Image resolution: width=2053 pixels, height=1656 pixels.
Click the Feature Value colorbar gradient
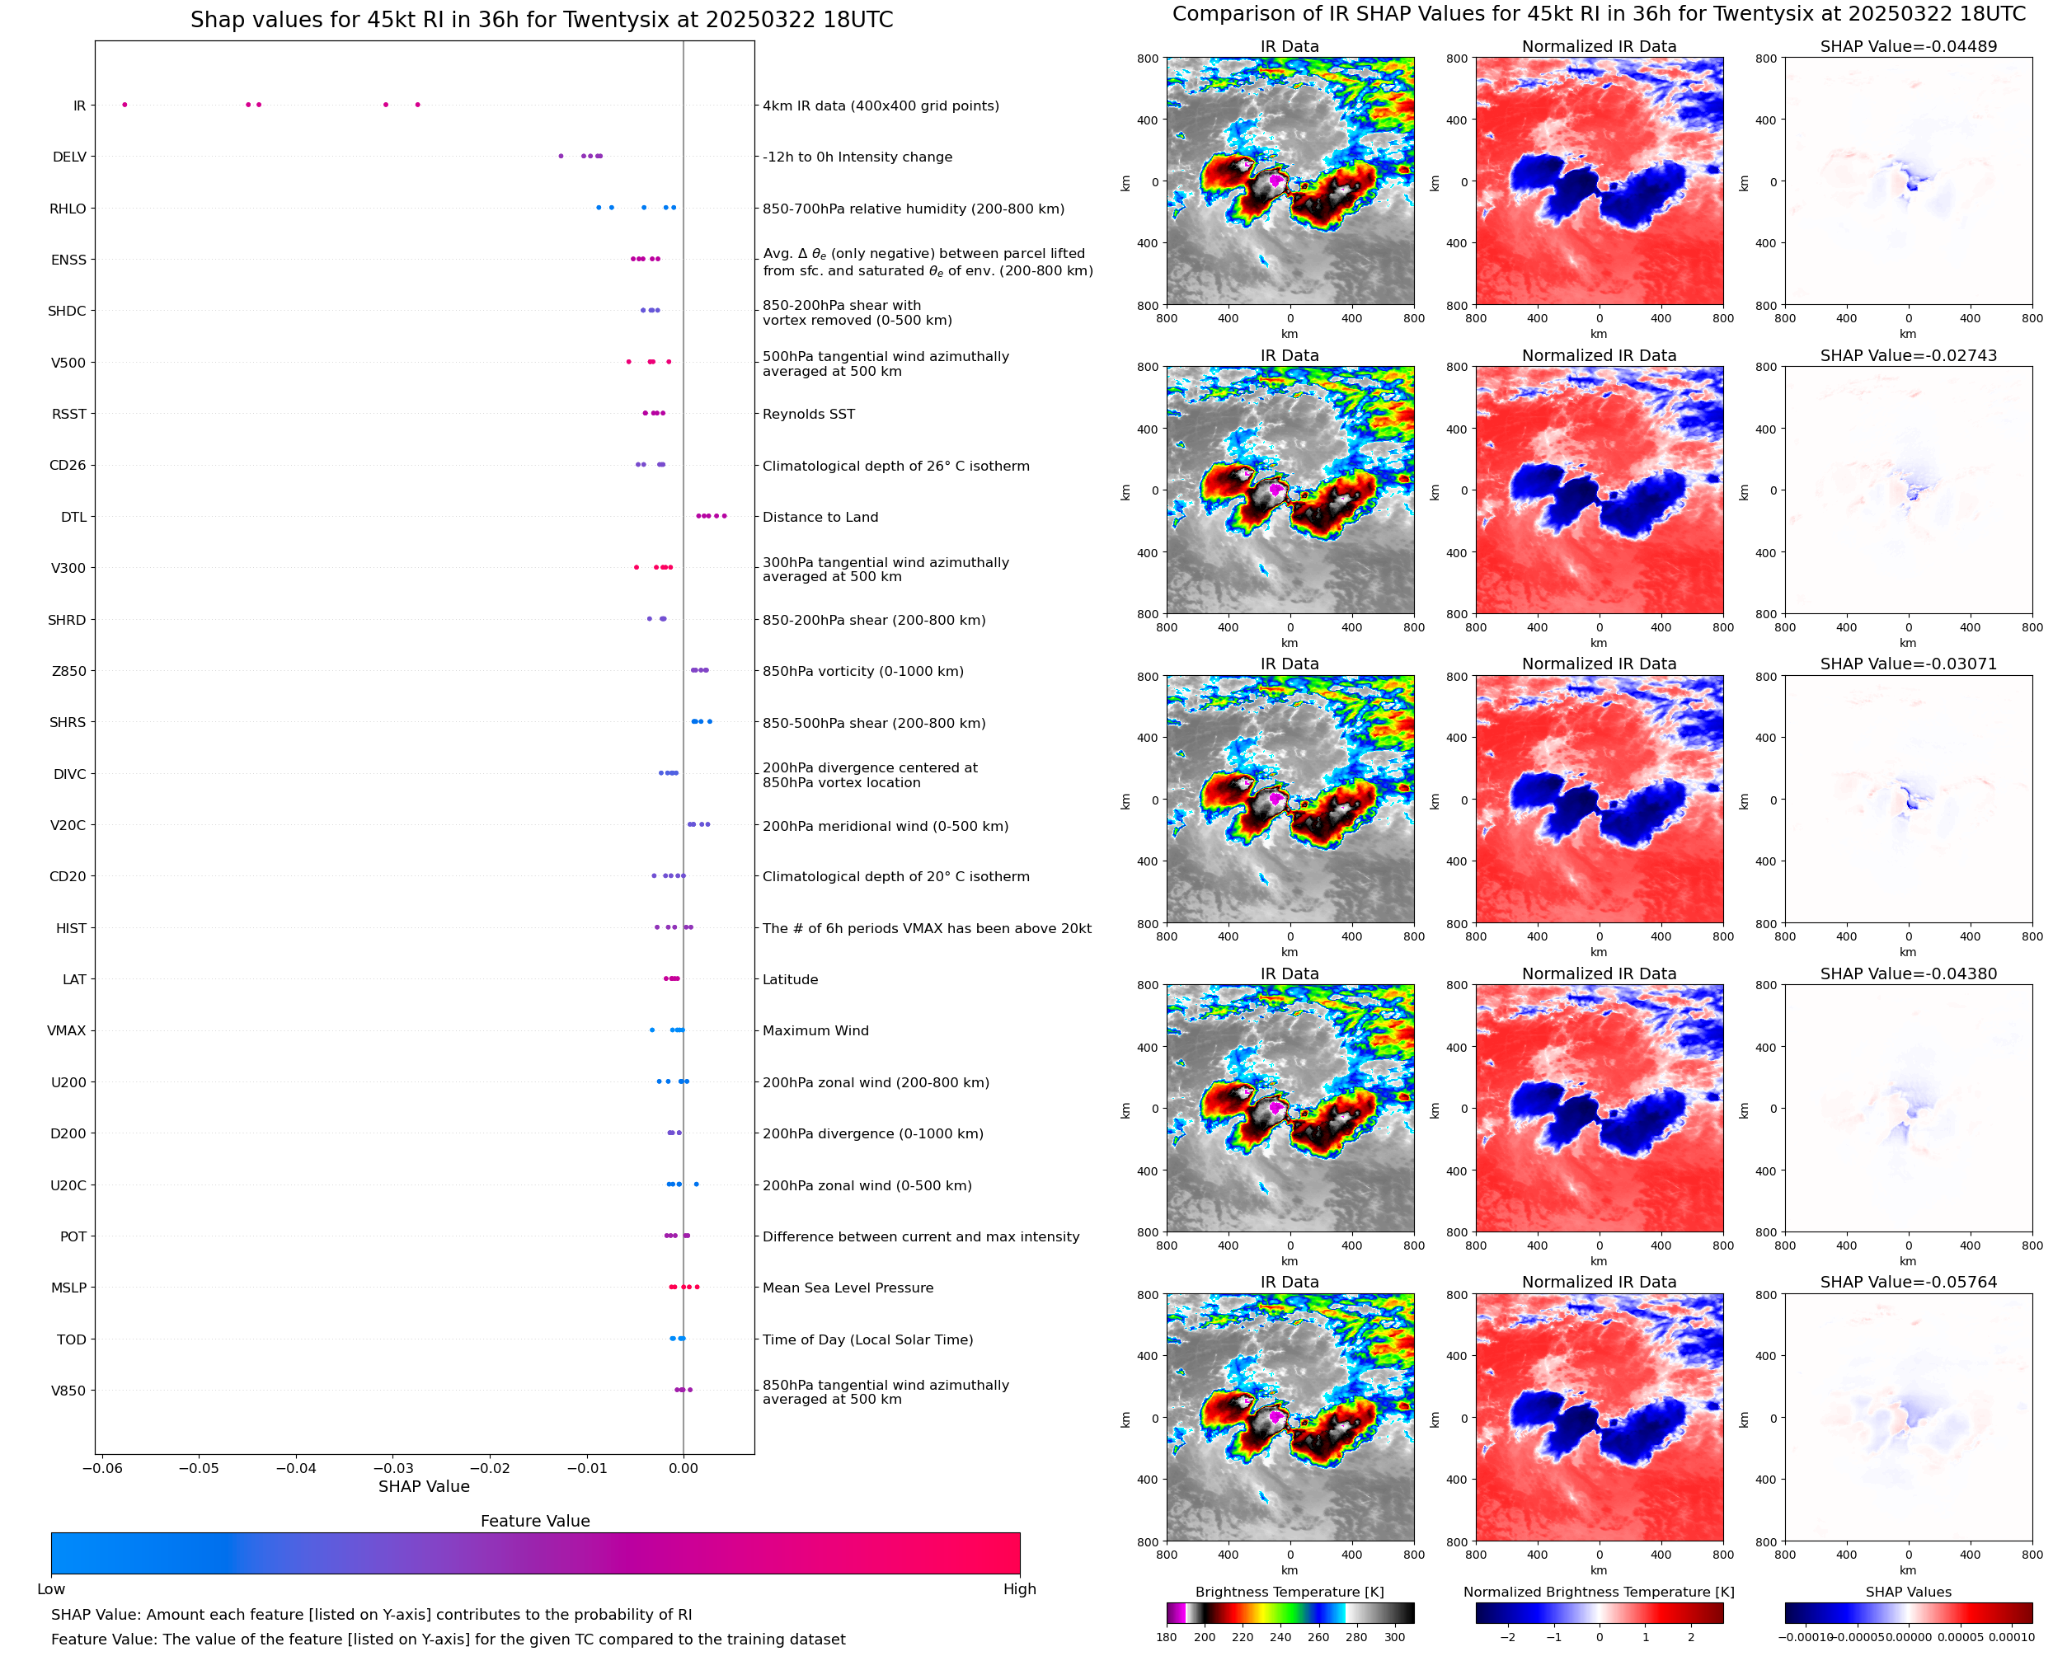(535, 1553)
